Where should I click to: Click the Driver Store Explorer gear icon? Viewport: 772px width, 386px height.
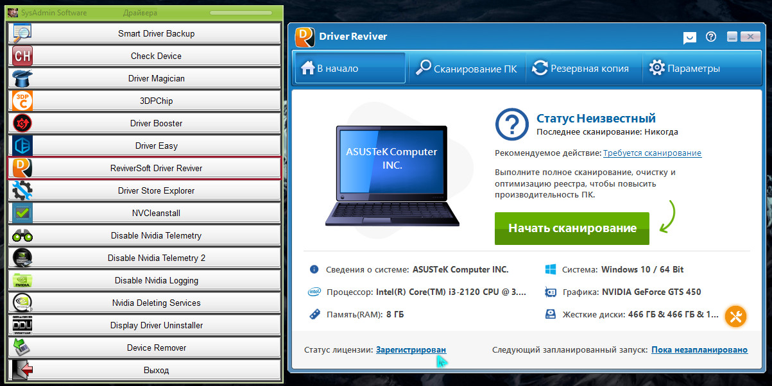[x=22, y=190]
